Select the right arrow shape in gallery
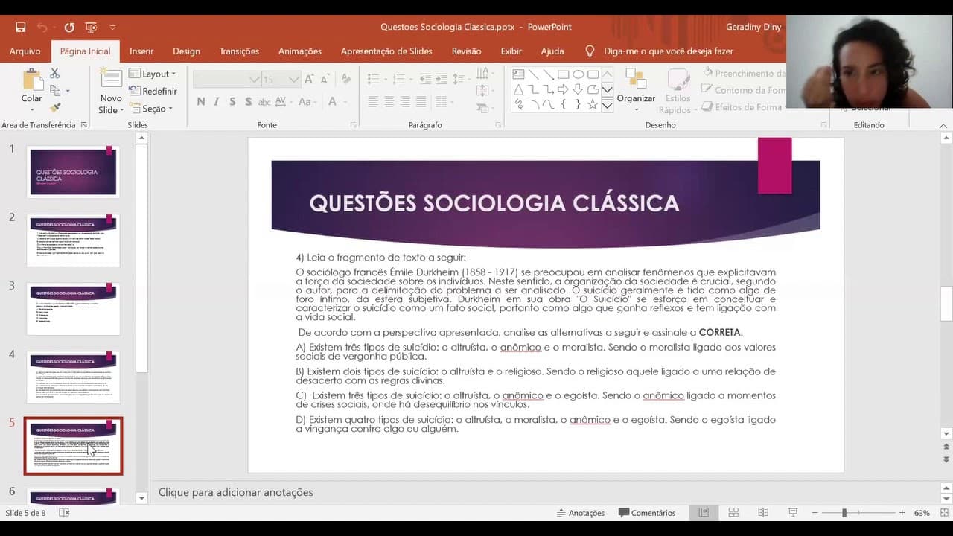Screen dimensions: 953x536 click(x=563, y=89)
